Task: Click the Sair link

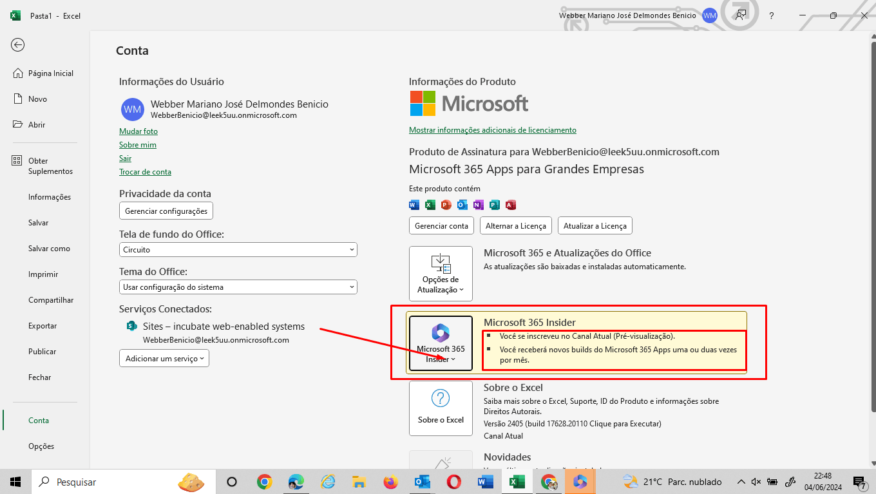Action: 125,158
